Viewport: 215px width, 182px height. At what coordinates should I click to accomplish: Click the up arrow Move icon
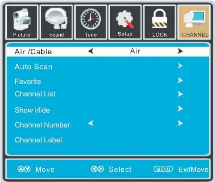coord(21,169)
